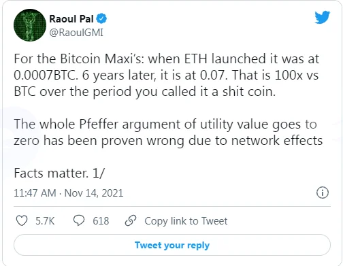Click the blue verified badge beside Raoul Pal
Image resolution: width=343 pixels, height=266 pixels.
coord(101,18)
